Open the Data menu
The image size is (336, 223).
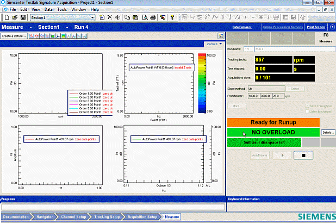[x=48, y=10]
